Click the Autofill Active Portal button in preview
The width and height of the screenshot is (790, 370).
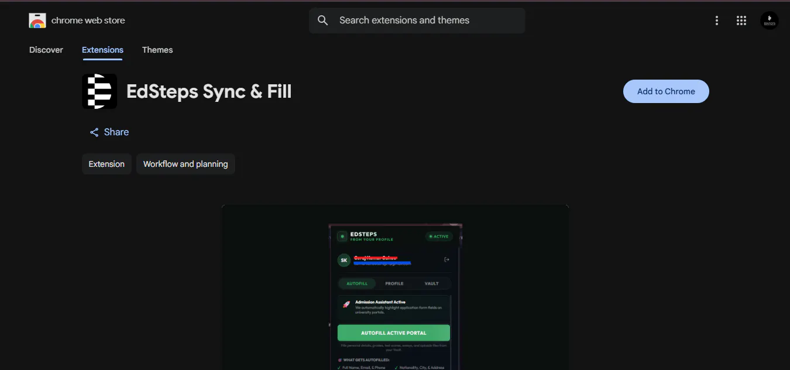394,333
